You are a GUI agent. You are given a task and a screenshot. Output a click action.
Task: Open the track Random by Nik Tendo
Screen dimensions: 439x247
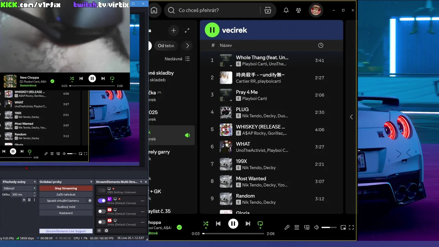(x=271, y=199)
